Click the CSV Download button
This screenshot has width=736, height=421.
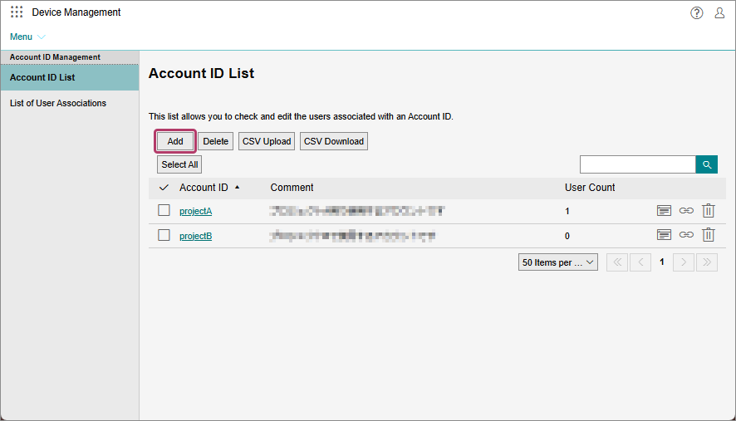333,141
